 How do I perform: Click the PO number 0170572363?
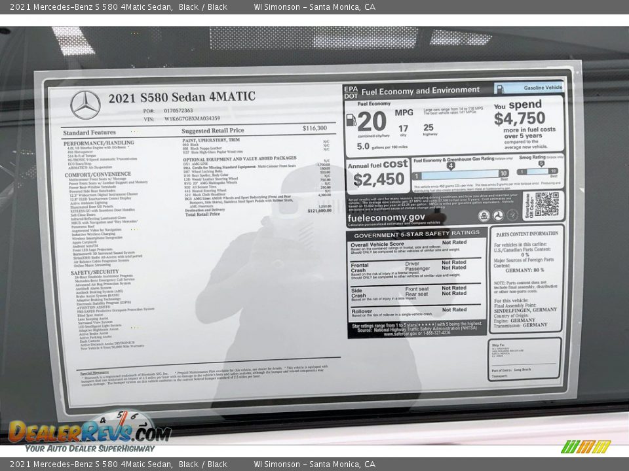(x=178, y=111)
